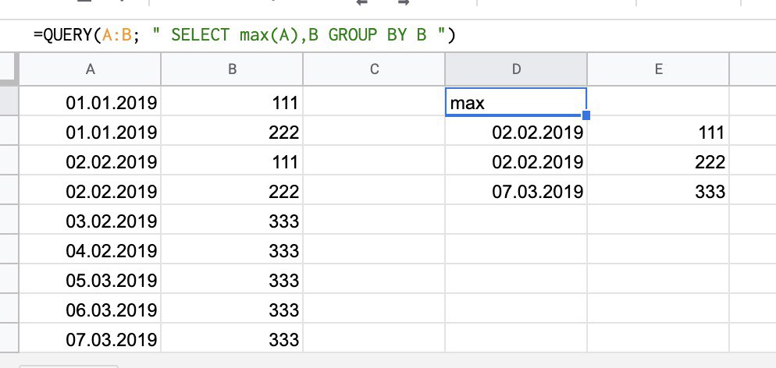The image size is (776, 368).
Task: Click the active cell containing "max"
Action: coord(515,102)
